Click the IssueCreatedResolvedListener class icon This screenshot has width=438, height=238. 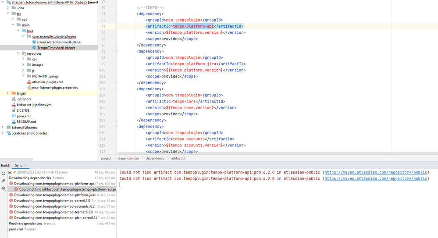click(x=34, y=42)
